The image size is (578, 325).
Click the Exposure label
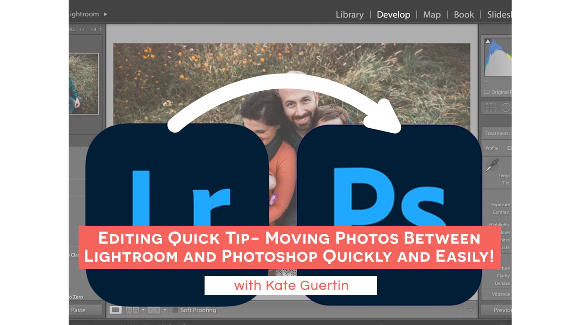tap(500, 204)
